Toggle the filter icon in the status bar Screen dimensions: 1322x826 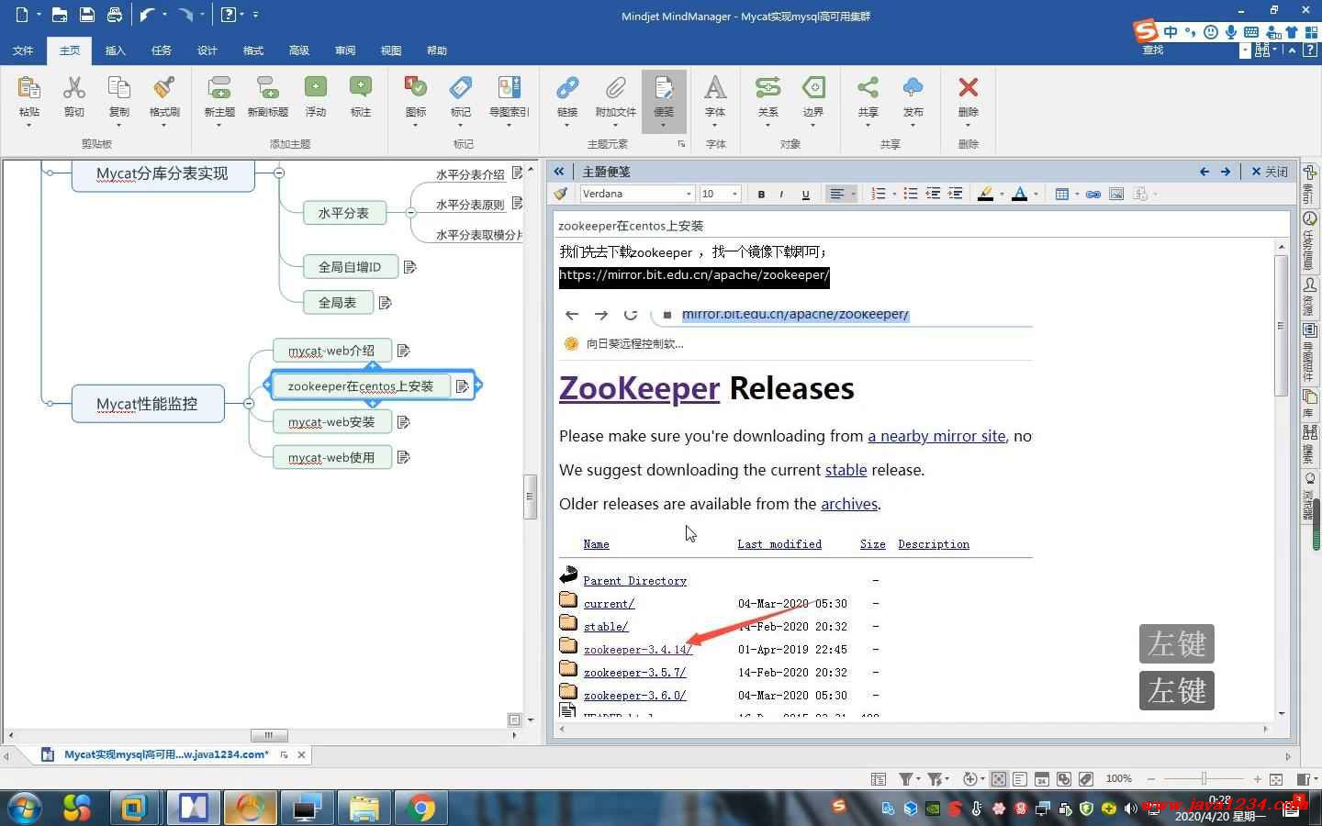[906, 778]
